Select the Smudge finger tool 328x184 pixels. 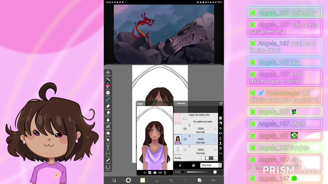[x=108, y=113]
